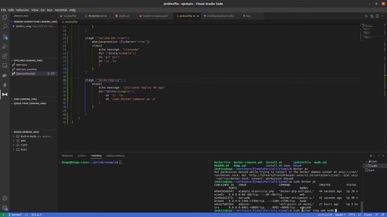Expand the C3PO node row
The image size is (387, 217).
click(x=34, y=145)
